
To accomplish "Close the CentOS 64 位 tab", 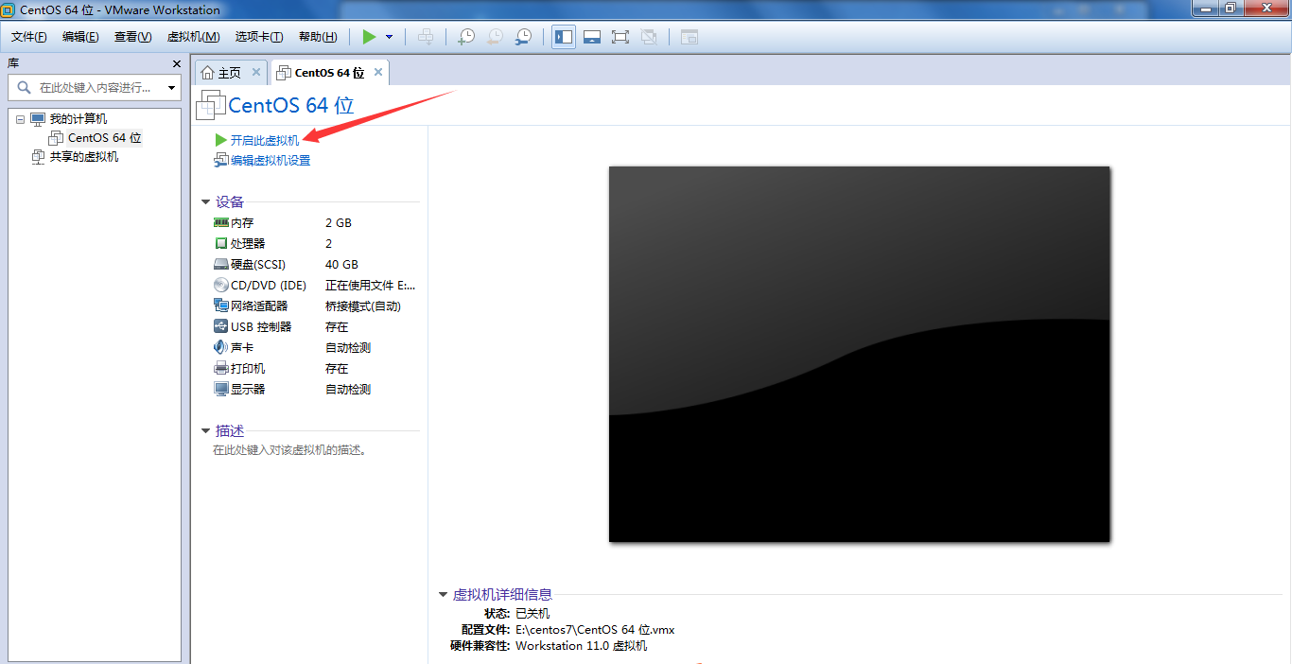I will click(x=378, y=72).
